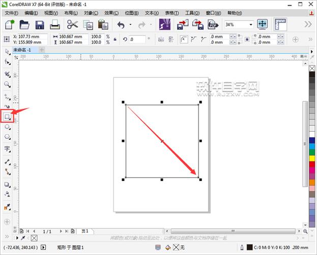
Task: Activate the Zoom tool in toolbox
Action: (7, 85)
